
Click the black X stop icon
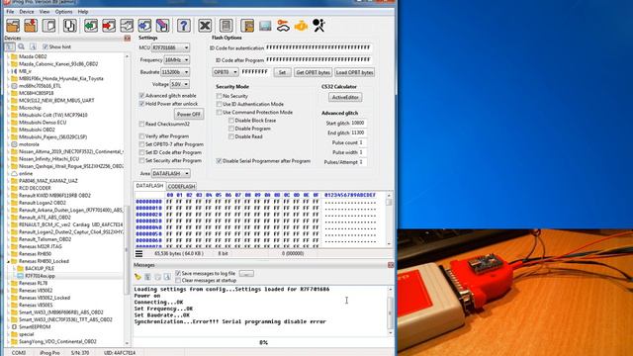[205, 26]
